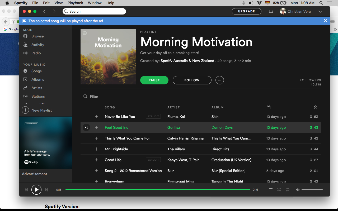
Task: Open the Spotify notifications inbox icon
Action: (x=271, y=11)
